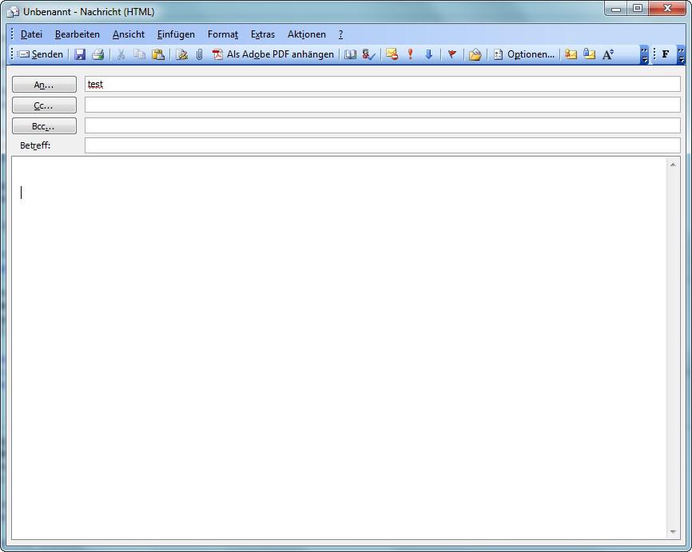
Task: Click into the Bcc input field
Action: point(383,125)
